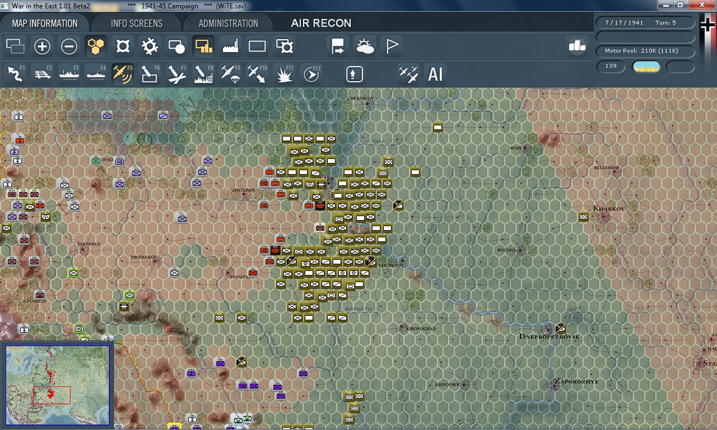
Task: Click the AI button
Action: [435, 74]
